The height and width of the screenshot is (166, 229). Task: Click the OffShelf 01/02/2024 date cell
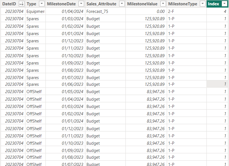click(x=65, y=114)
